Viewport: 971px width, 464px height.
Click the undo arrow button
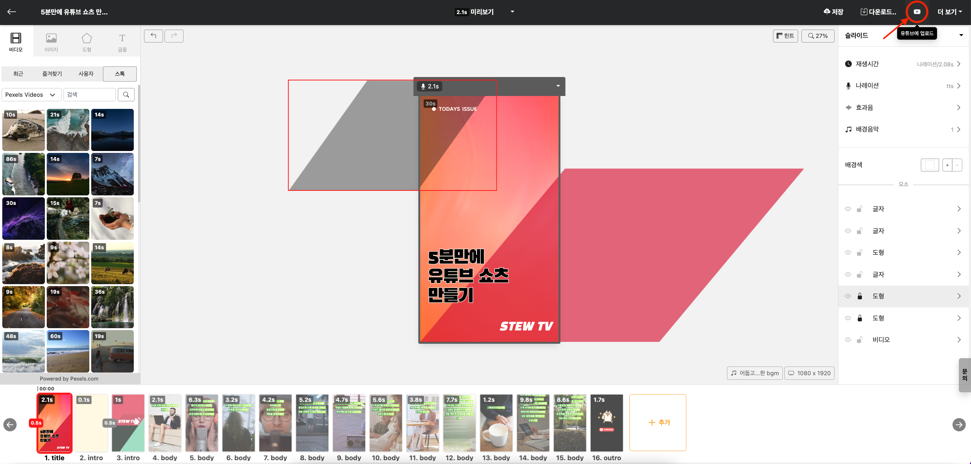[x=154, y=36]
